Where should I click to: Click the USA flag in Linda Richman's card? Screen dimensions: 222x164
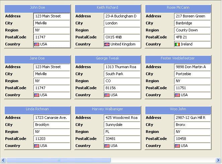point(37,146)
